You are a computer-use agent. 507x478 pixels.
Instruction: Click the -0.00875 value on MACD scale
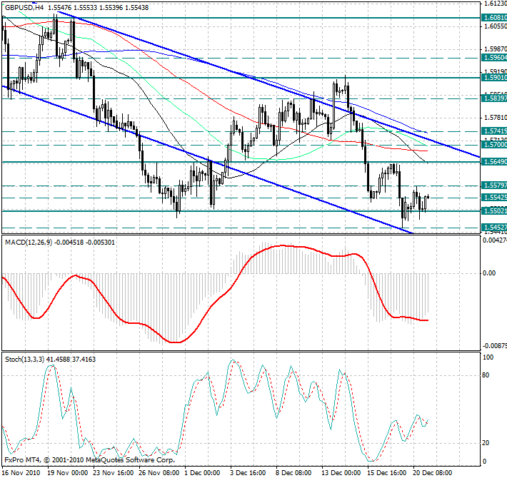(494, 346)
